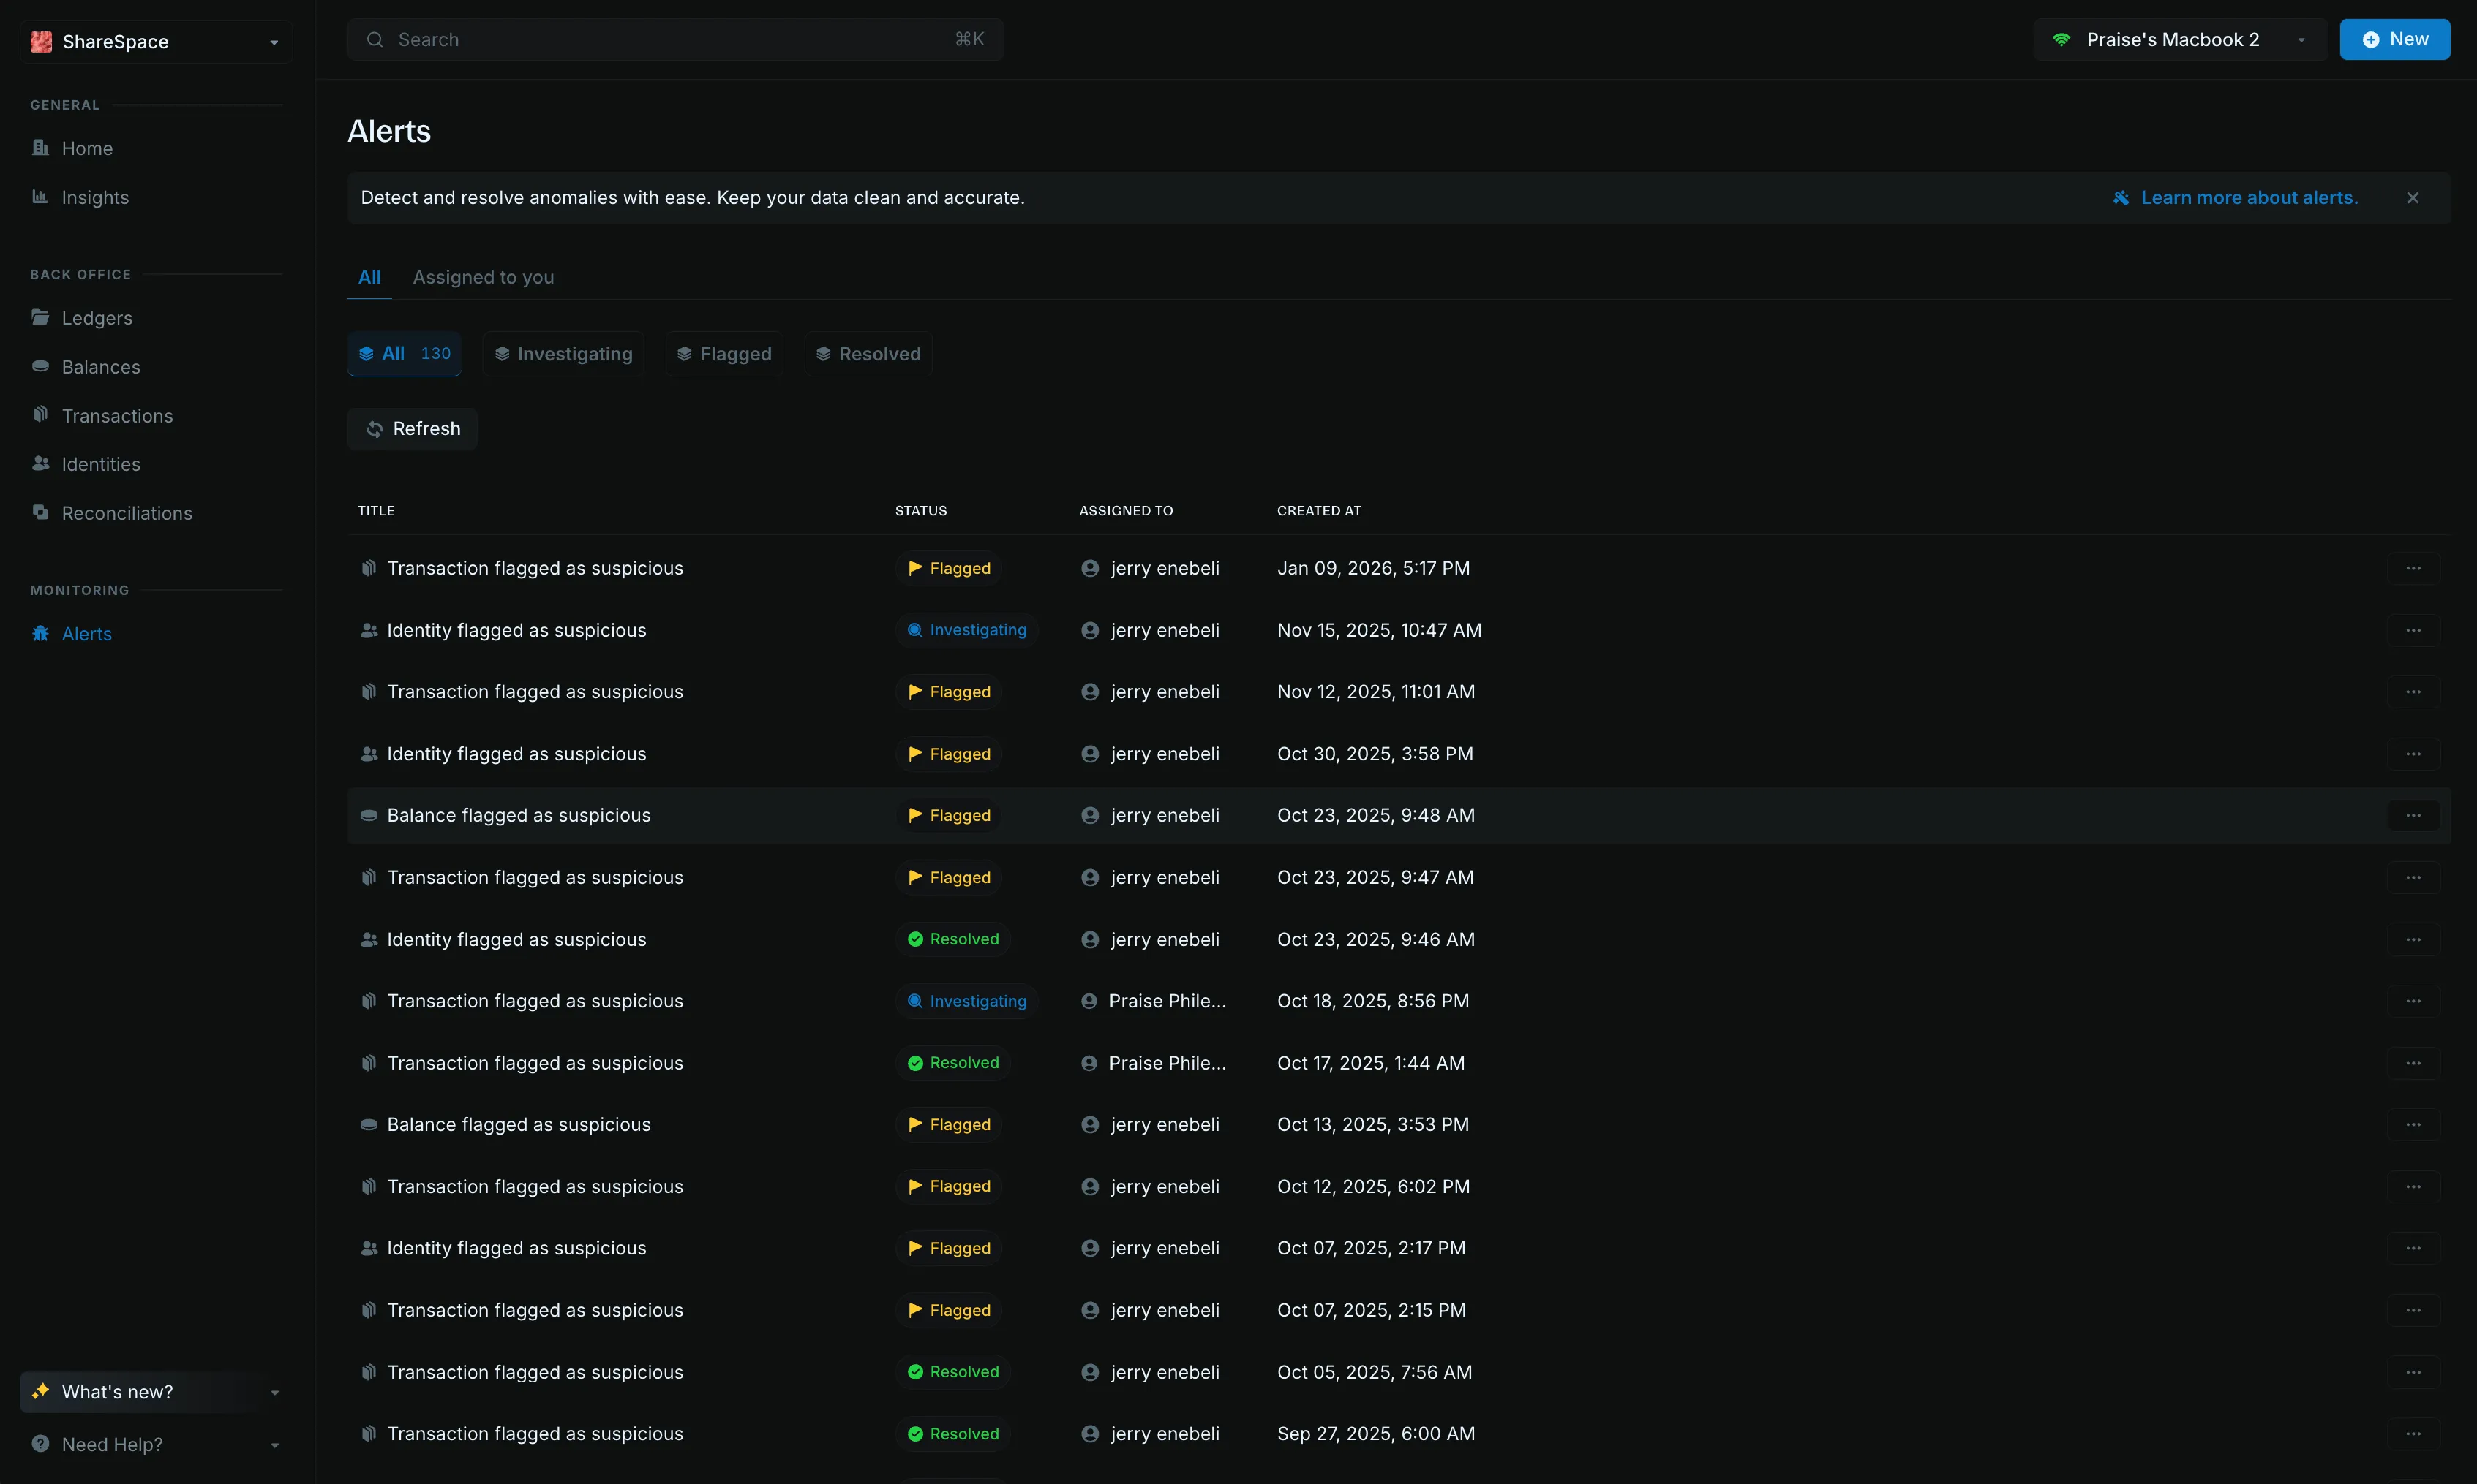Viewport: 2477px width, 1484px height.
Task: Click the Created At column header
Action: click(1318, 511)
